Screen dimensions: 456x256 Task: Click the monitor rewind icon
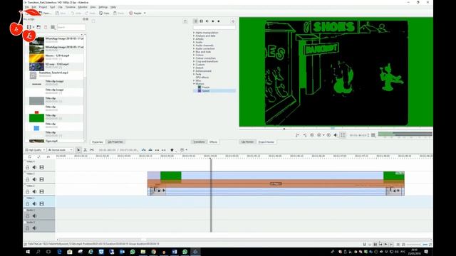(x=312, y=135)
